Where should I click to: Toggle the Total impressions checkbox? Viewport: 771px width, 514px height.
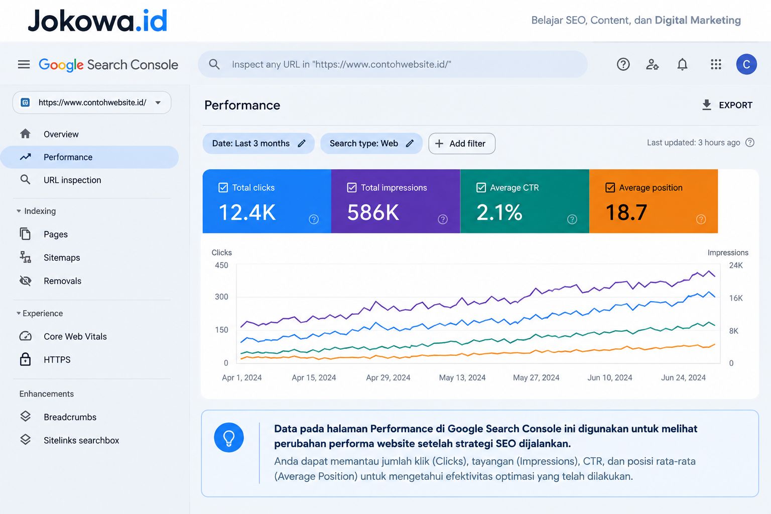pyautogui.click(x=352, y=188)
